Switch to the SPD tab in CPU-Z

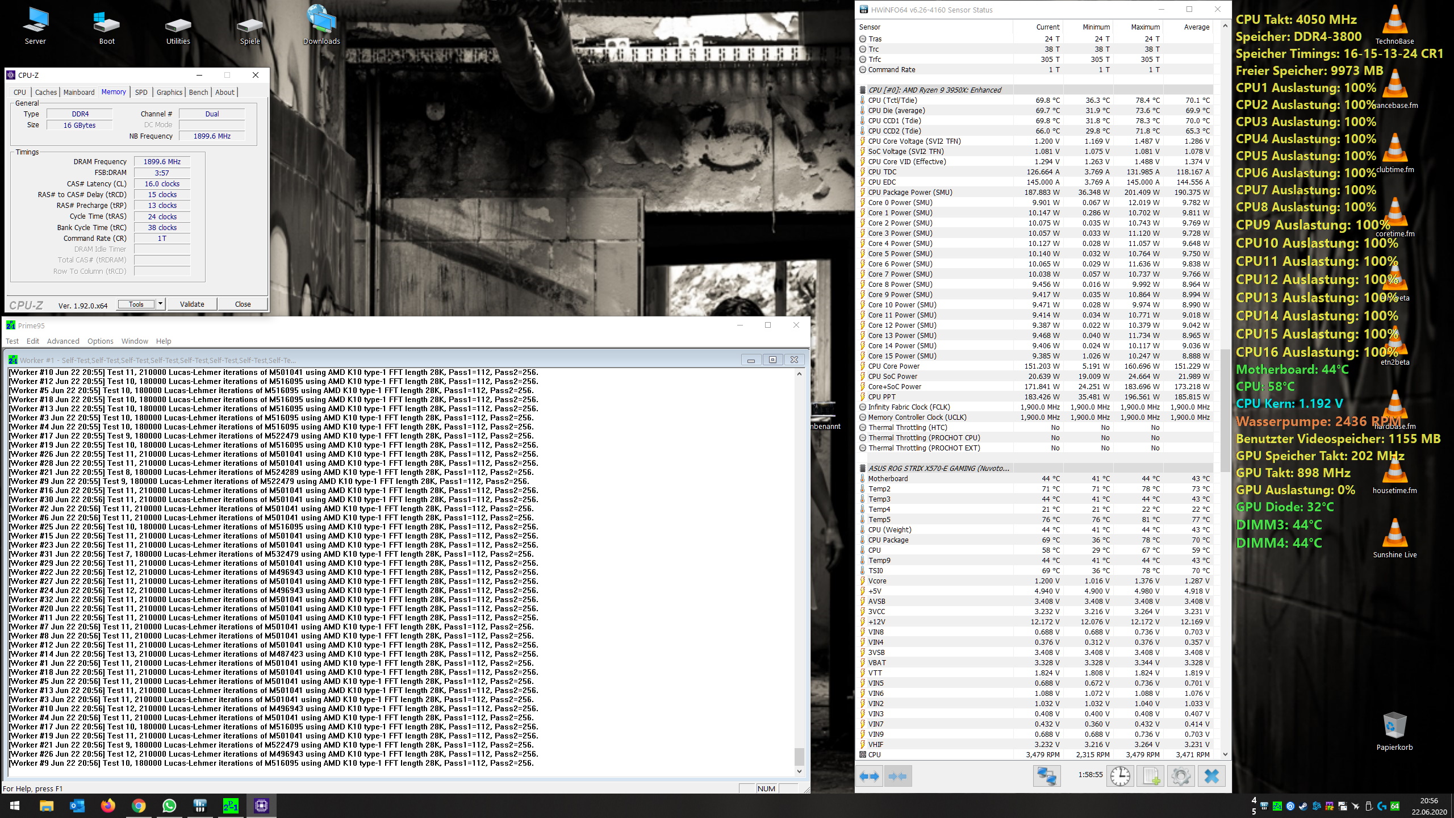pyautogui.click(x=141, y=92)
